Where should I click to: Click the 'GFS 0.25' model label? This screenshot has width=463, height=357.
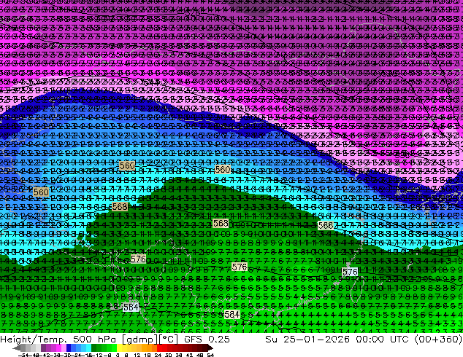pyautogui.click(x=207, y=340)
